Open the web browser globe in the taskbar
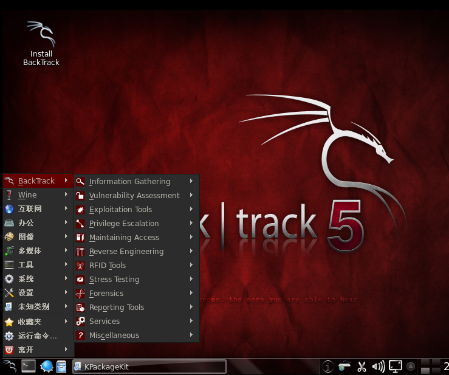This screenshot has width=449, height=375. coord(47,366)
